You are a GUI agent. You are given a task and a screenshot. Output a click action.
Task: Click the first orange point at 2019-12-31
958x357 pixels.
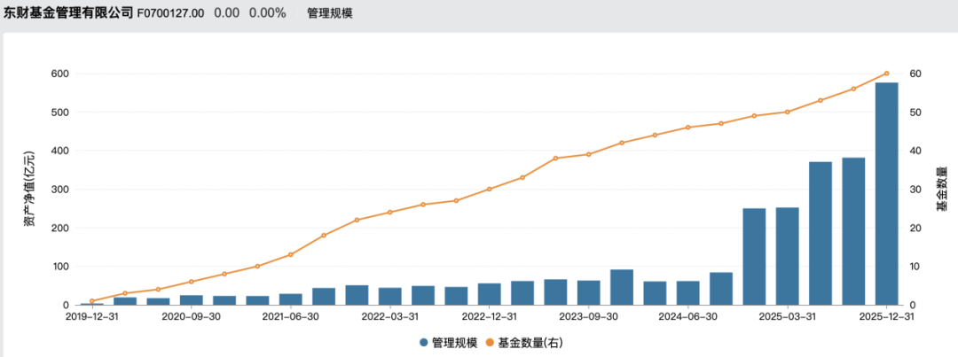click(91, 301)
